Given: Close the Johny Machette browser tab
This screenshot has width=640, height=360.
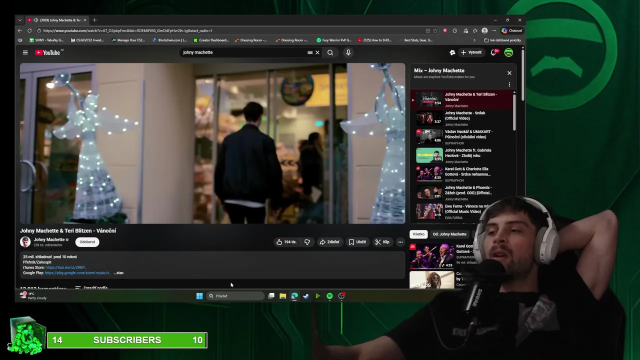Looking at the screenshot, I should point(84,20).
